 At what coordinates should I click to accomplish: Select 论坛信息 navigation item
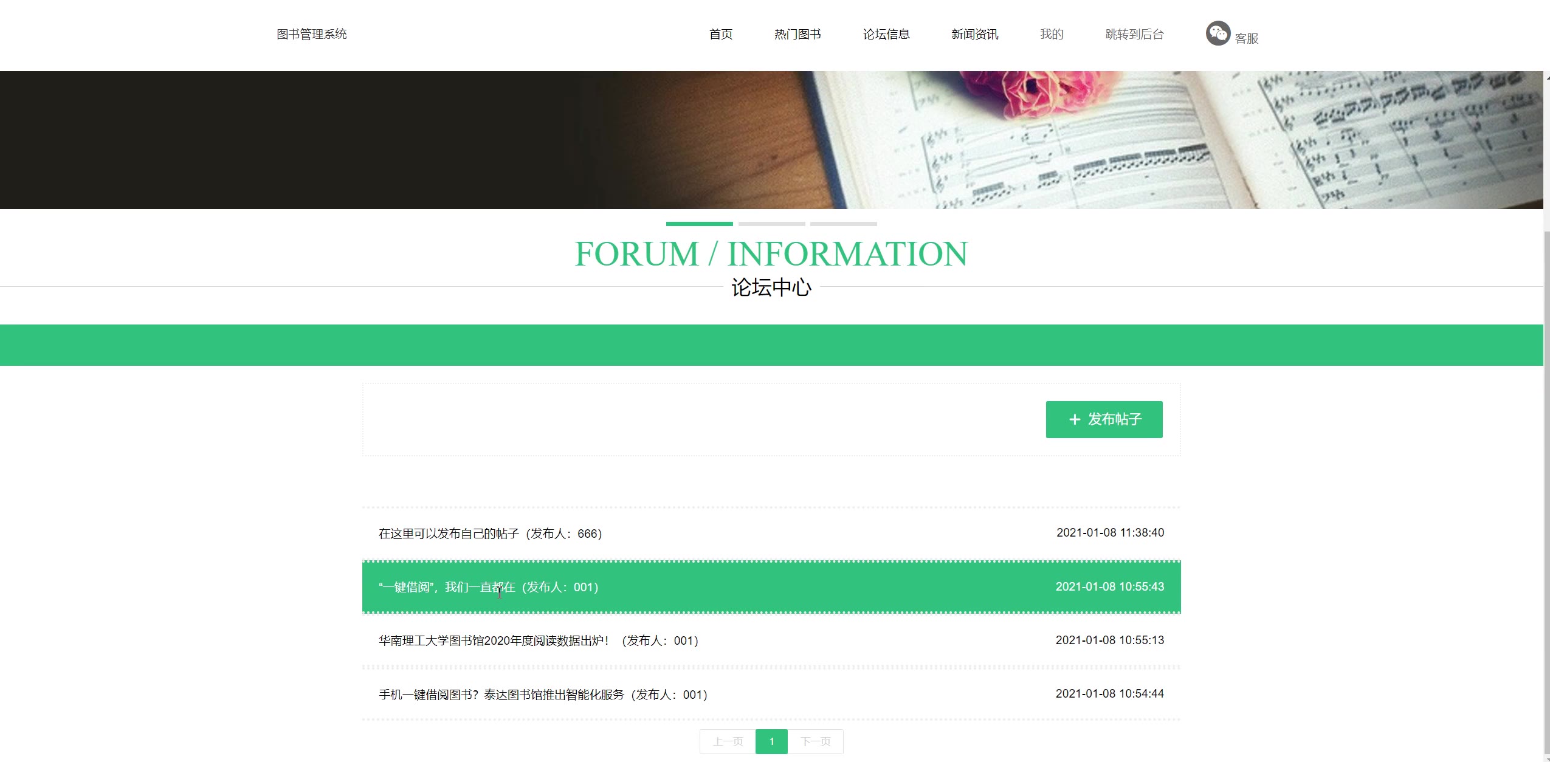coord(886,34)
